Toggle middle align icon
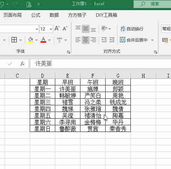The height and width of the screenshot is (169, 171). point(86,29)
